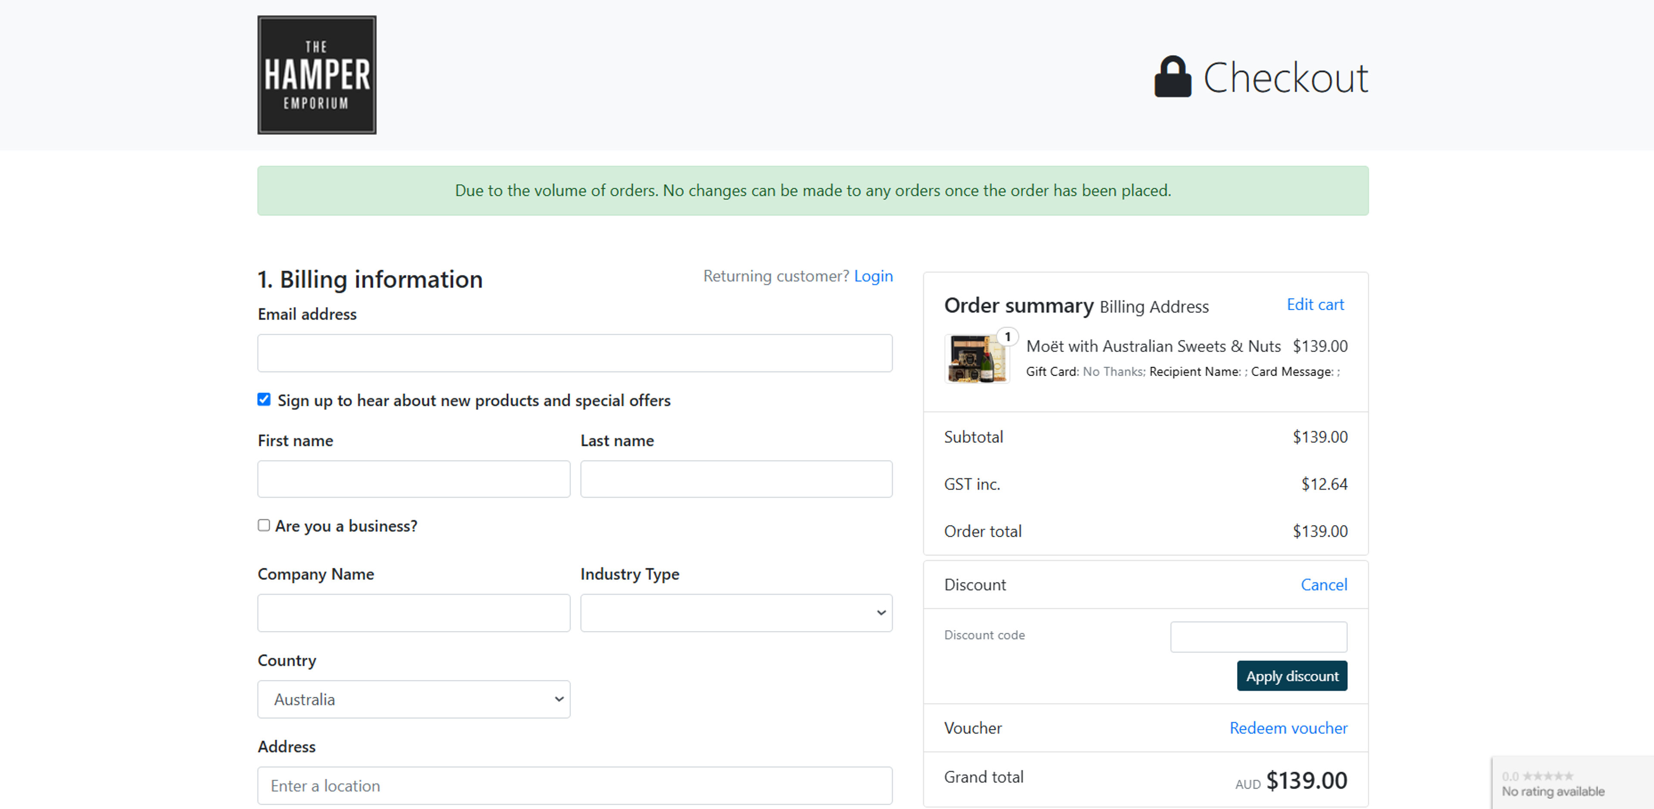Click the 'Are you a business?' label
This screenshot has width=1654, height=809.
[x=346, y=526]
